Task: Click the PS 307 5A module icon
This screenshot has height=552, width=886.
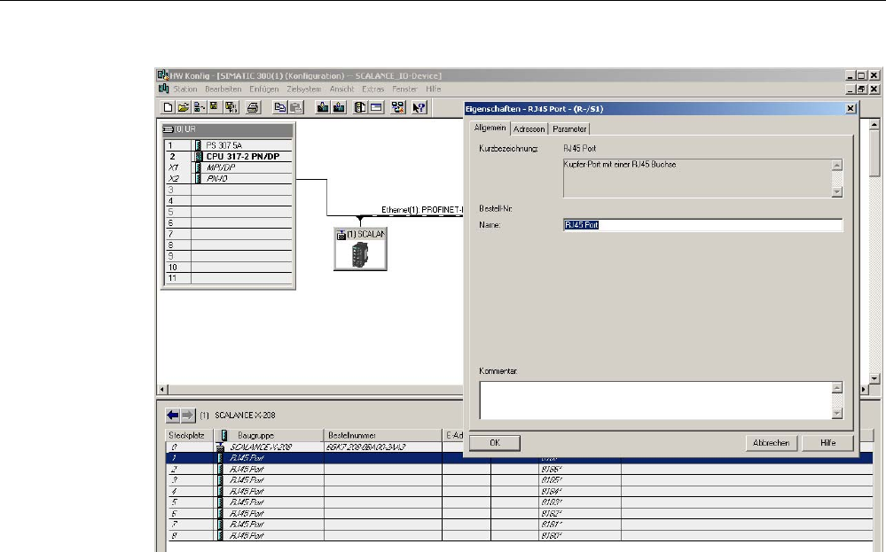Action: [198, 145]
